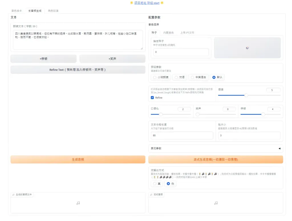
Task: Click the 生成音频 button
Action: tap(78, 159)
